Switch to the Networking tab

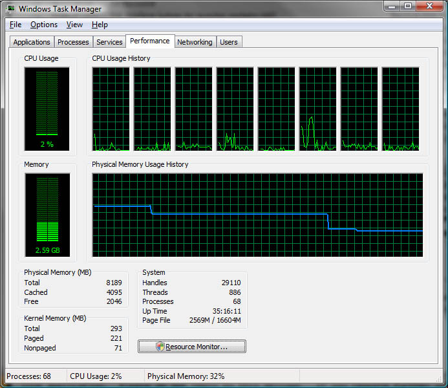[x=195, y=42]
